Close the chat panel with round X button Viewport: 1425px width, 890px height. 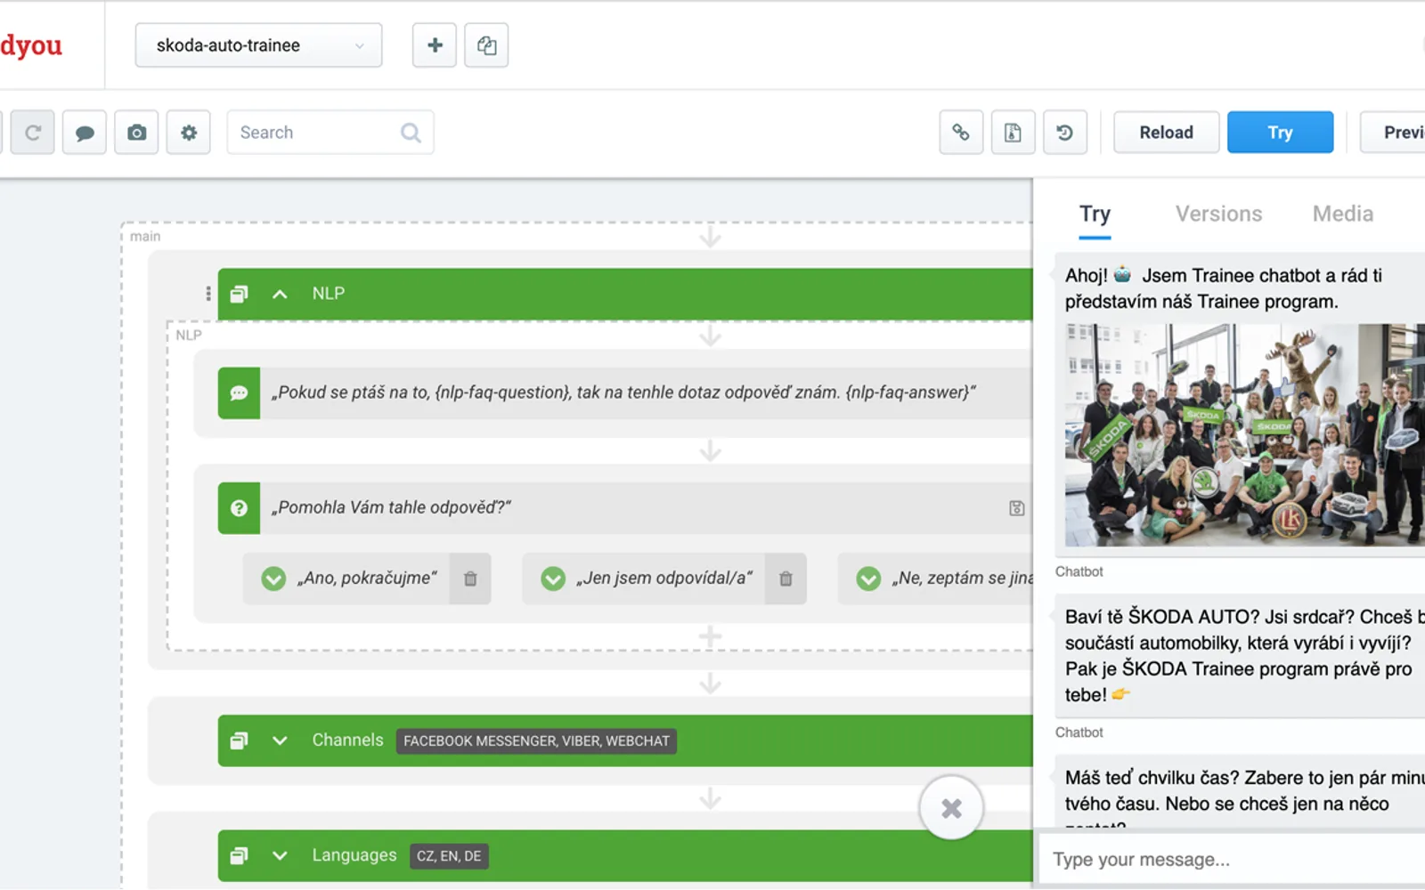click(951, 808)
